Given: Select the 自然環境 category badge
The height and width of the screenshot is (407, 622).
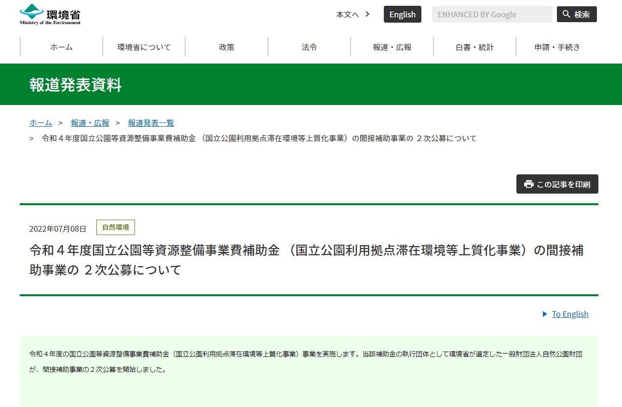Looking at the screenshot, I should pos(115,227).
